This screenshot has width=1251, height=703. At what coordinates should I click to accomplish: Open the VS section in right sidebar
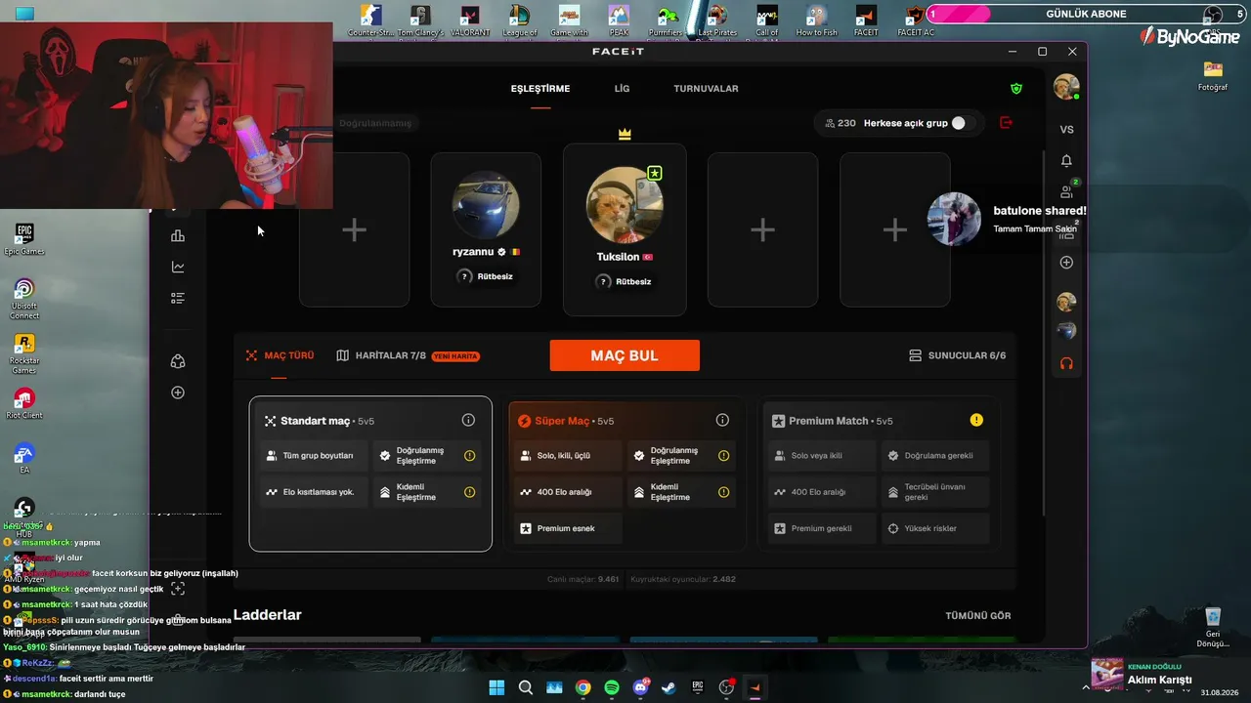click(x=1066, y=129)
